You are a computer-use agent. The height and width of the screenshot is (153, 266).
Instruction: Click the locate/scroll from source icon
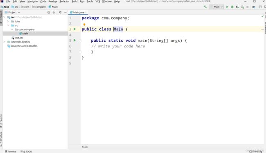[x=49, y=12]
